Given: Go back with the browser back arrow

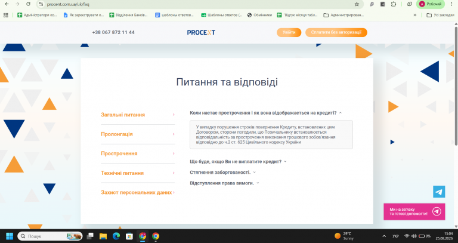Looking at the screenshot, I should point(7,4).
